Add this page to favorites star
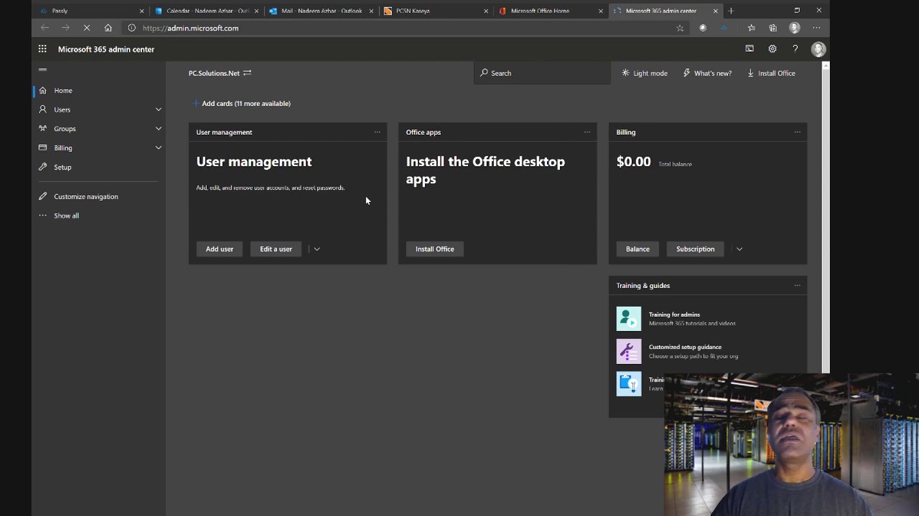This screenshot has height=516, width=919. tap(680, 28)
